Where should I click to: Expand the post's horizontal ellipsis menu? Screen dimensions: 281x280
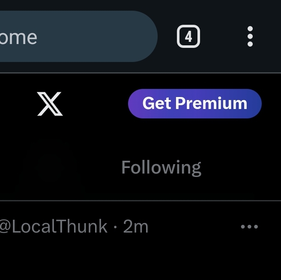point(249,227)
